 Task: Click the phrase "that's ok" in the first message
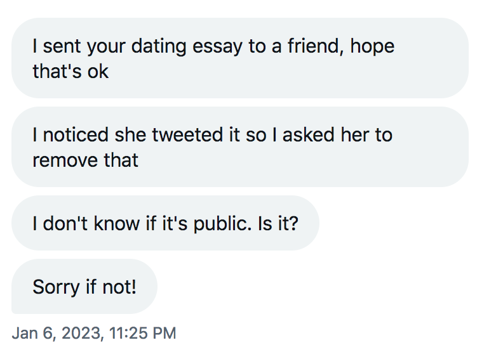(x=70, y=71)
